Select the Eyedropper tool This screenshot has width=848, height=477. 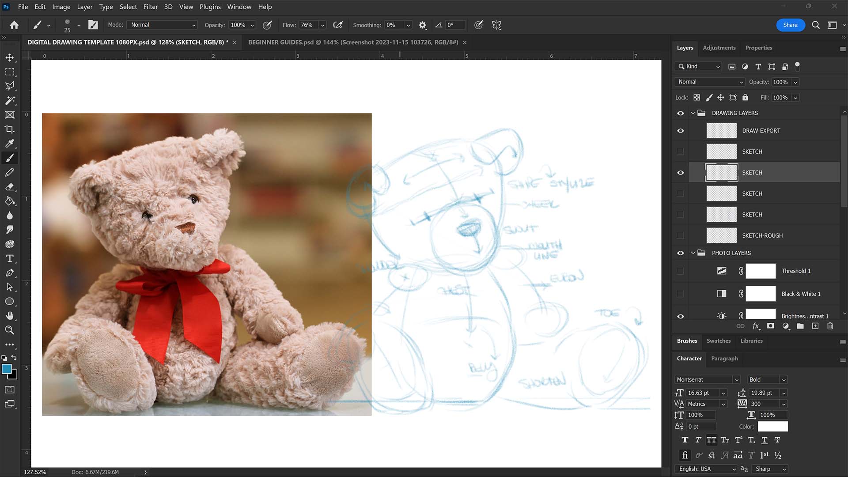click(x=10, y=144)
